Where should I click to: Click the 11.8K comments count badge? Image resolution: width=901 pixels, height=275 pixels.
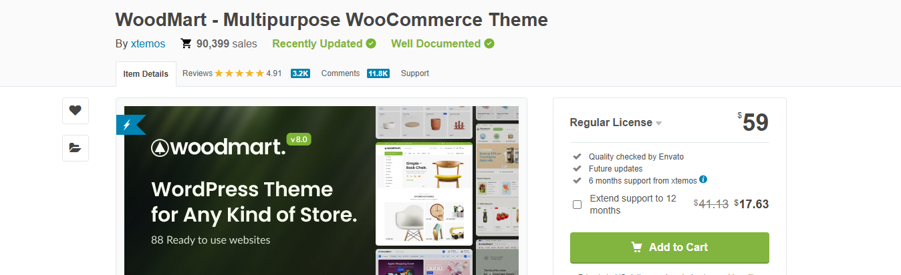tap(378, 73)
